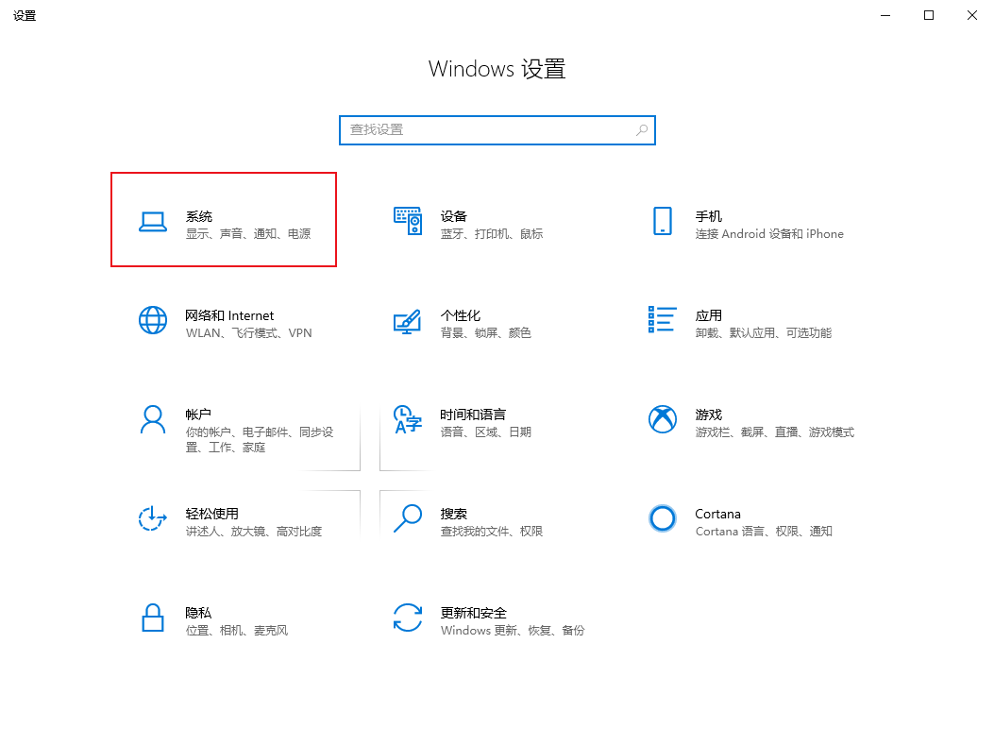
Task: Click text 位置、相机、麦克风
Action: point(237,630)
